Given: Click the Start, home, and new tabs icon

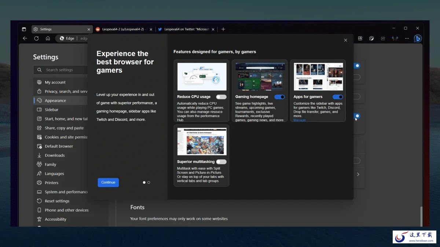Looking at the screenshot, I should pyautogui.click(x=39, y=119).
